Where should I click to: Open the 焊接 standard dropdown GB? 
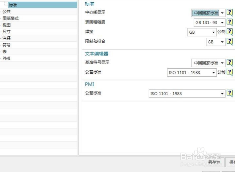pyautogui.click(x=202, y=32)
